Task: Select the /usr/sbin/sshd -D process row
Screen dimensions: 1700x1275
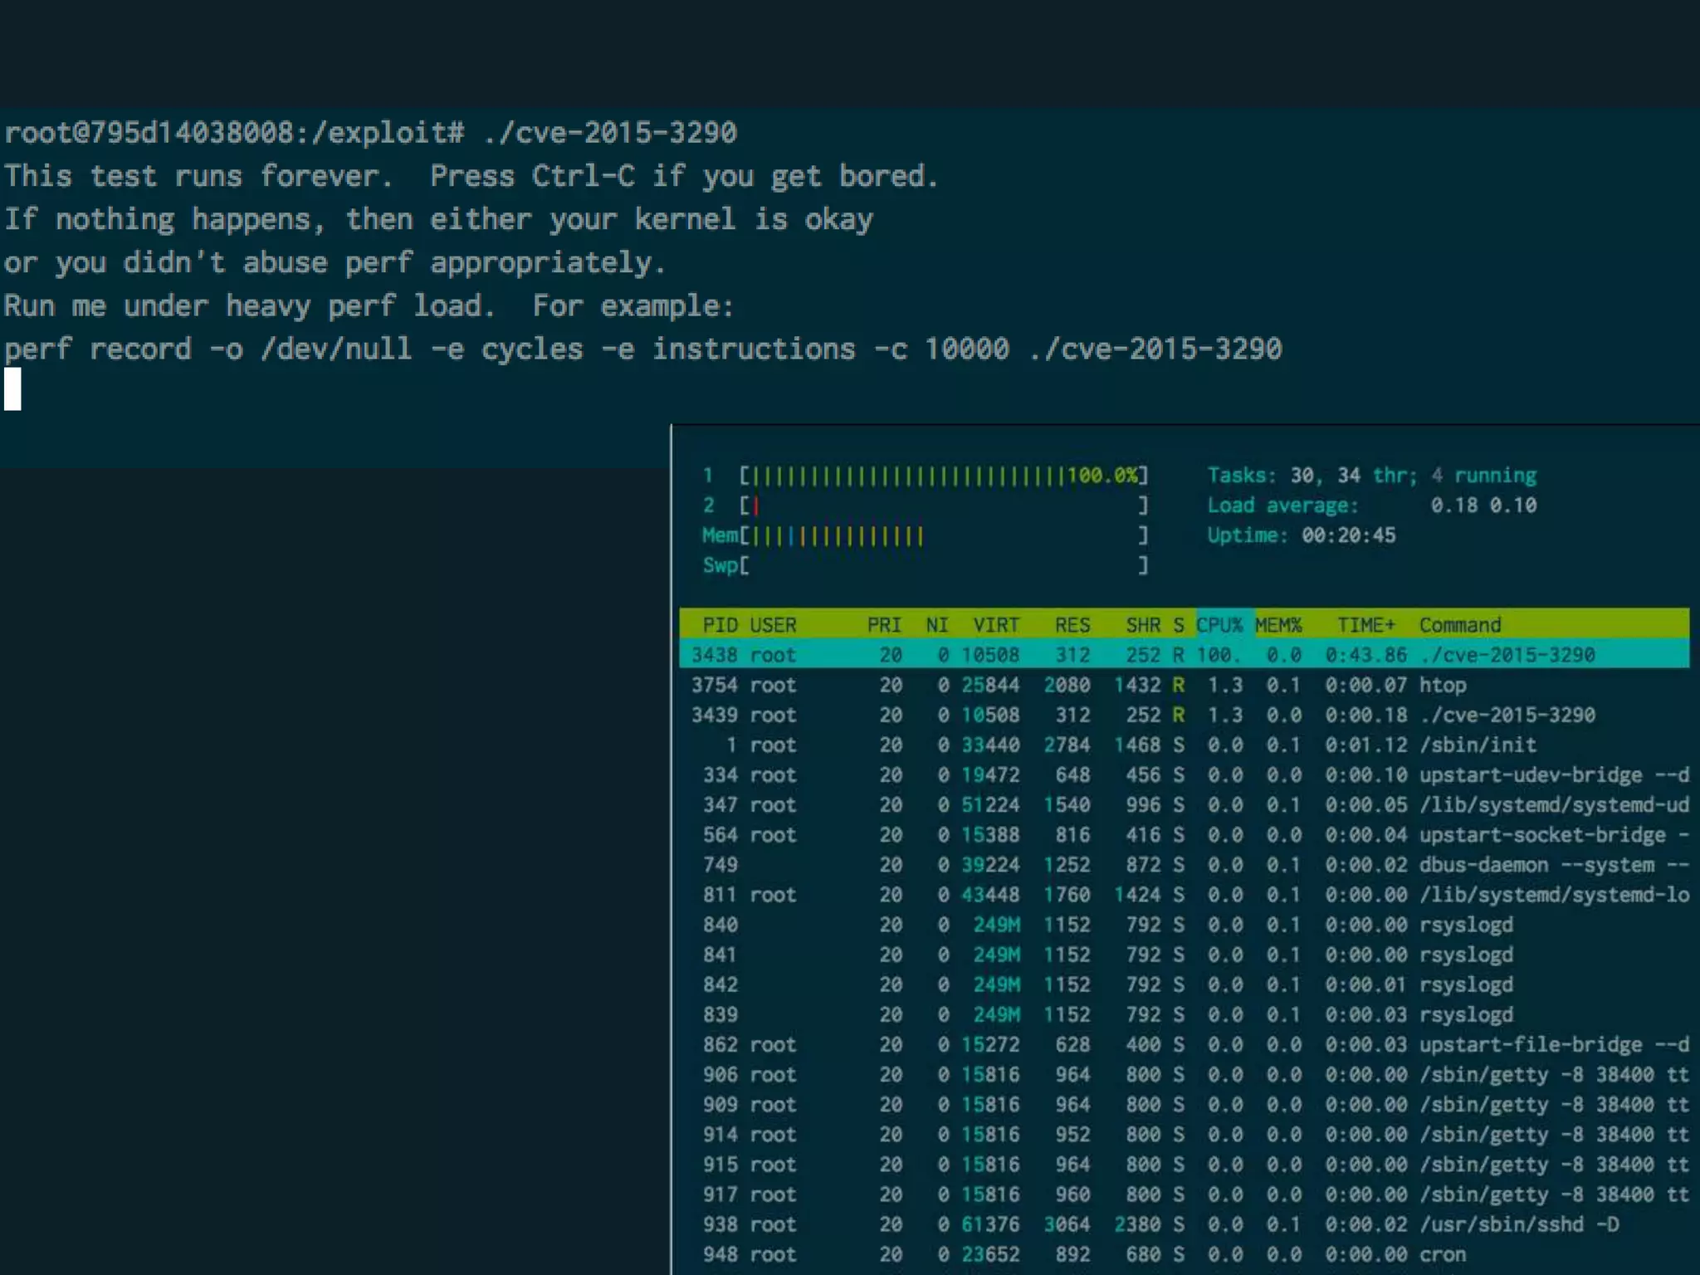Action: (1183, 1224)
